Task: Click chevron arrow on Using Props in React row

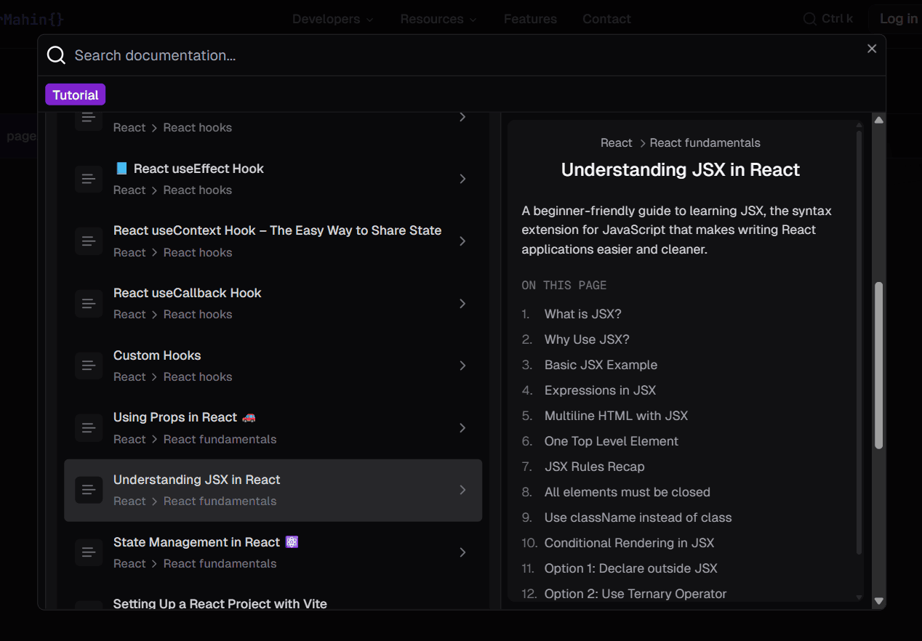Action: coord(462,428)
